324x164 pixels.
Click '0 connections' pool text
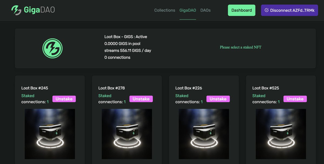click(x=117, y=57)
